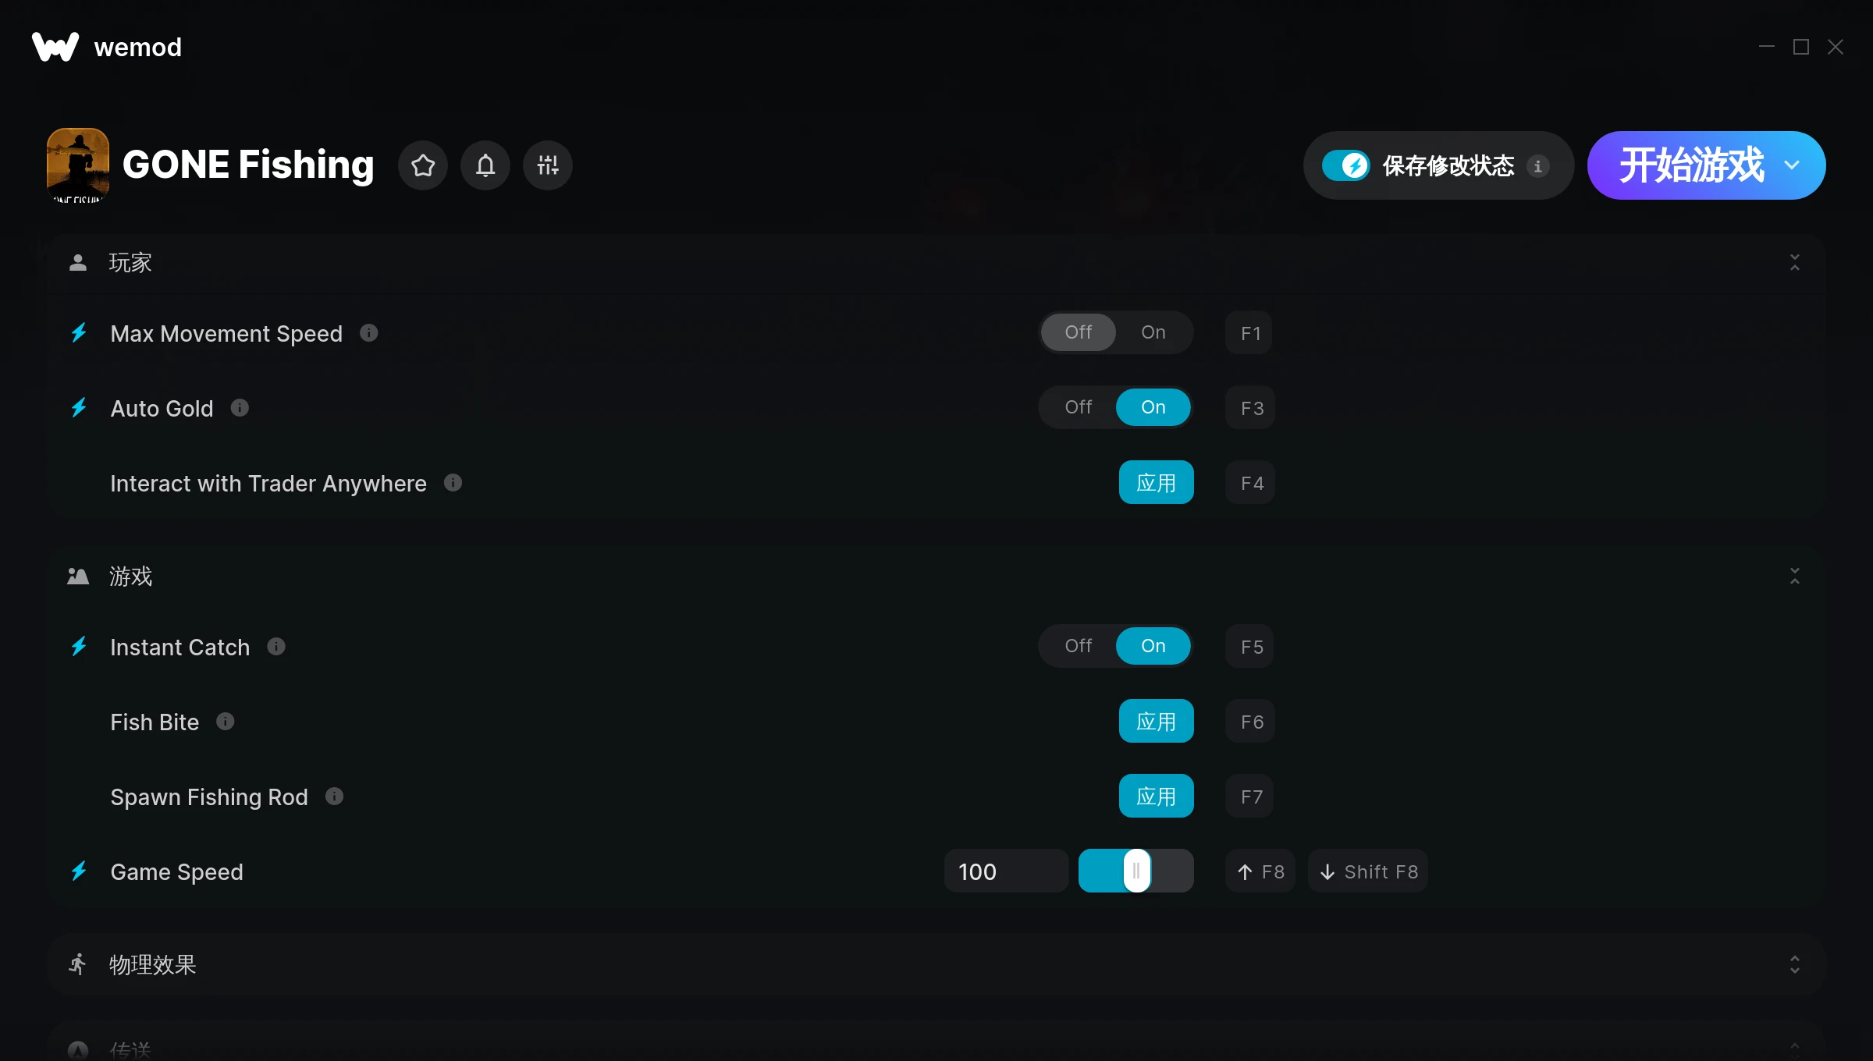Collapse the 玩家 section
1873x1061 pixels.
[1795, 262]
